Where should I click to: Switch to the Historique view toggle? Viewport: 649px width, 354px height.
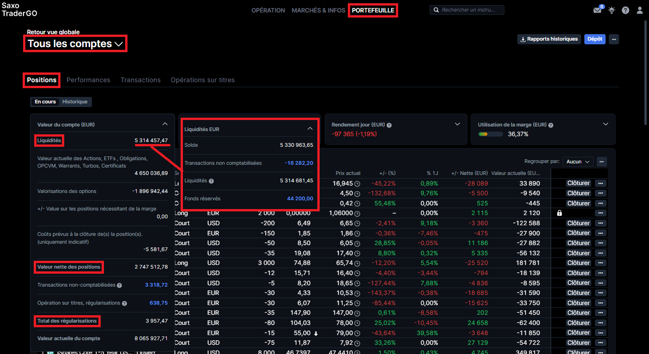point(75,102)
